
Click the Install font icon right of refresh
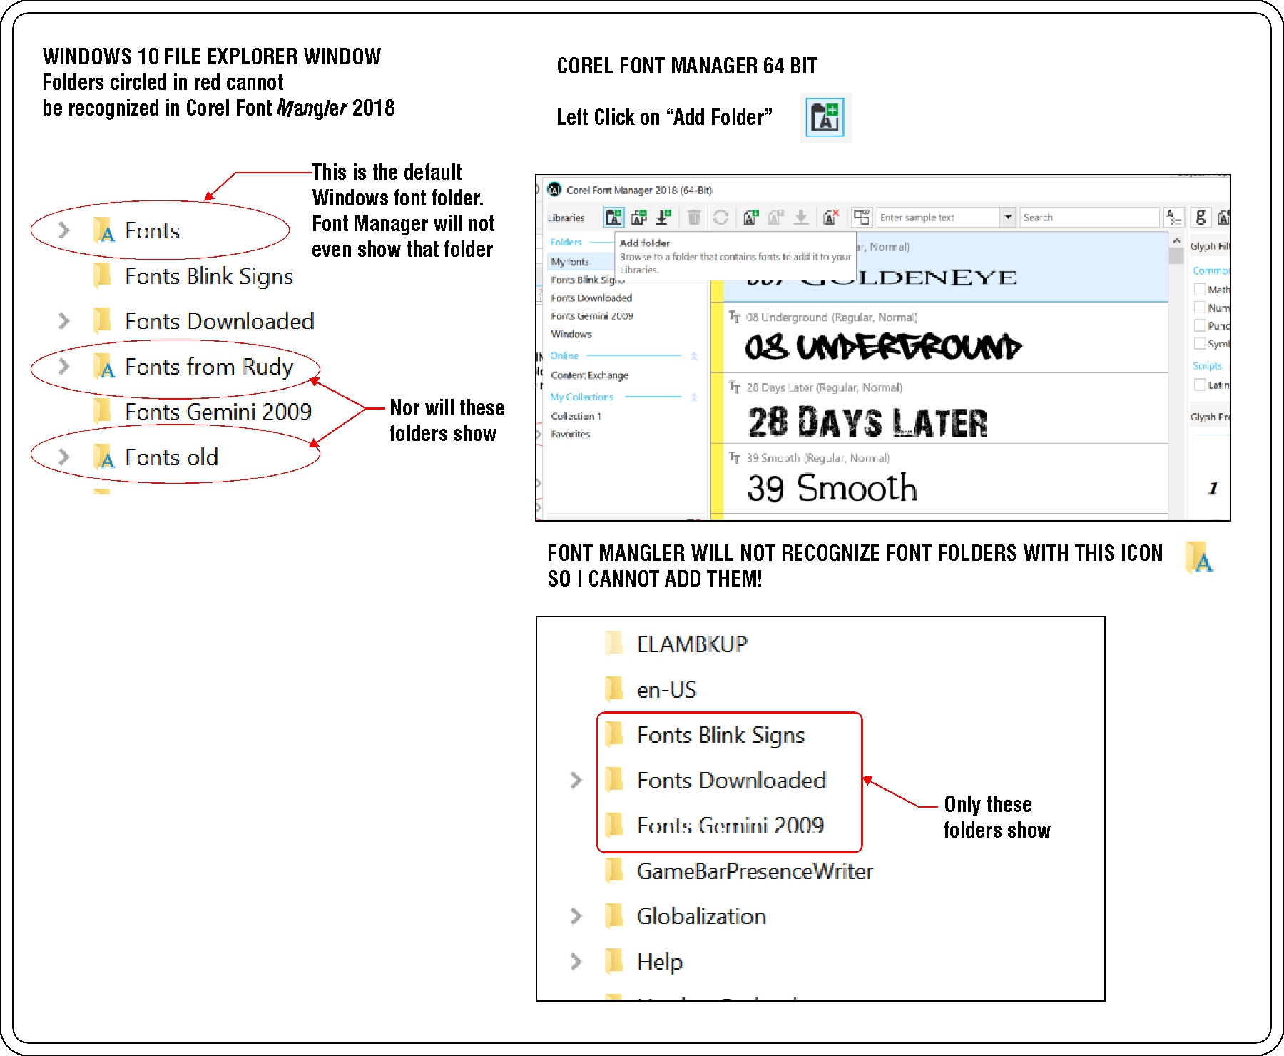click(x=750, y=217)
